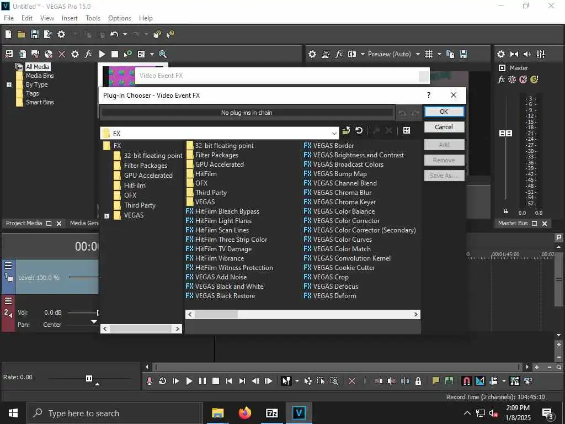Click the New project icon in main toolbar
Image resolution: width=565 pixels, height=424 pixels.
coord(8,34)
